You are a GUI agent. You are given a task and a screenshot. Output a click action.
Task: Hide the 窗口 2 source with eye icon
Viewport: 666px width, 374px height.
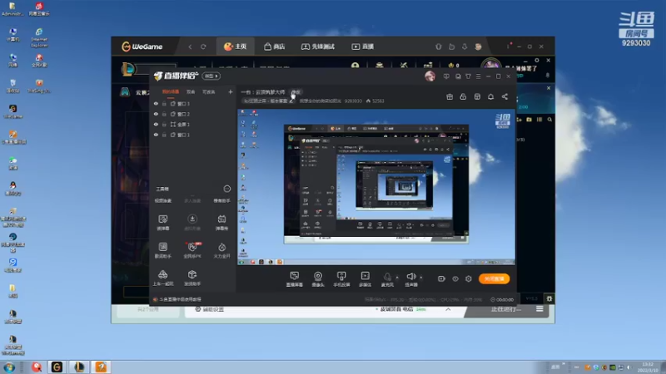(x=156, y=114)
